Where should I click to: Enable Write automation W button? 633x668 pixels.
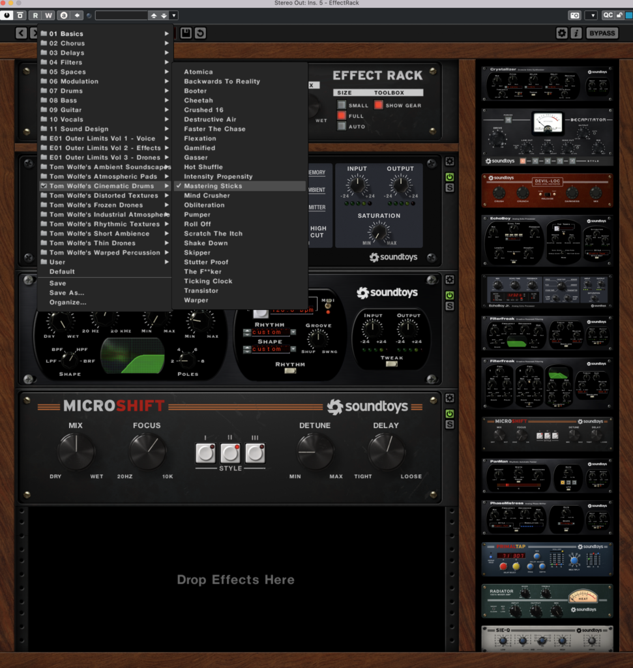48,16
